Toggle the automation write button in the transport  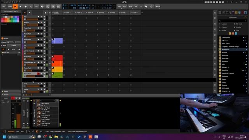tap(31, 7)
